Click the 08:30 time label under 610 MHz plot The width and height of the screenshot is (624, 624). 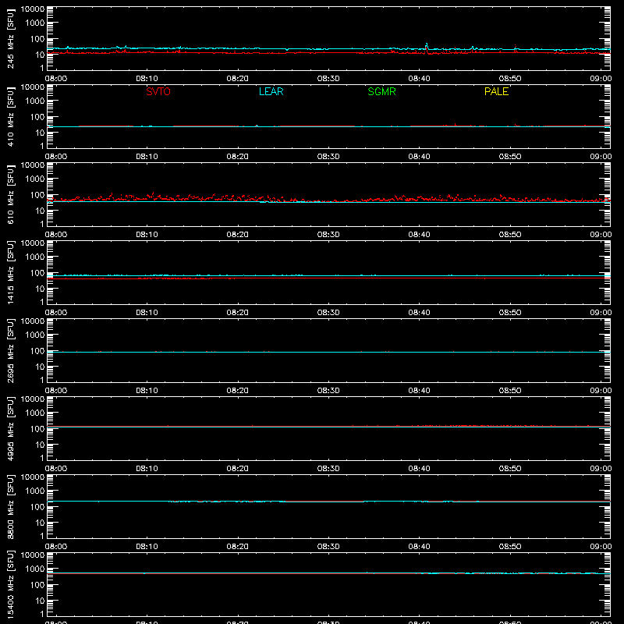tap(328, 235)
